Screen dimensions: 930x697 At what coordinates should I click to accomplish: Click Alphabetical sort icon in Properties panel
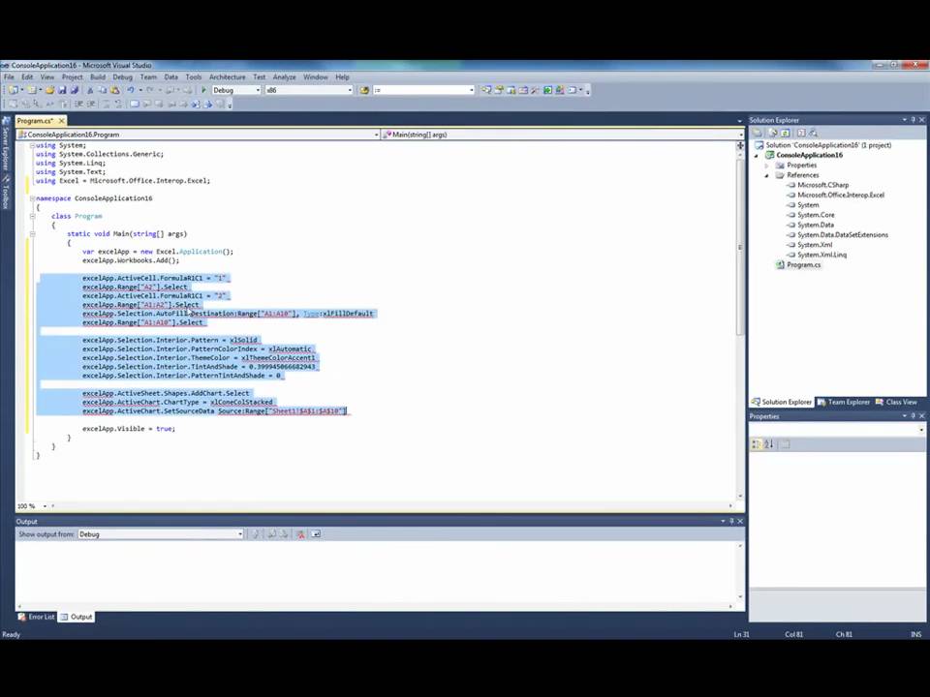[x=768, y=444]
